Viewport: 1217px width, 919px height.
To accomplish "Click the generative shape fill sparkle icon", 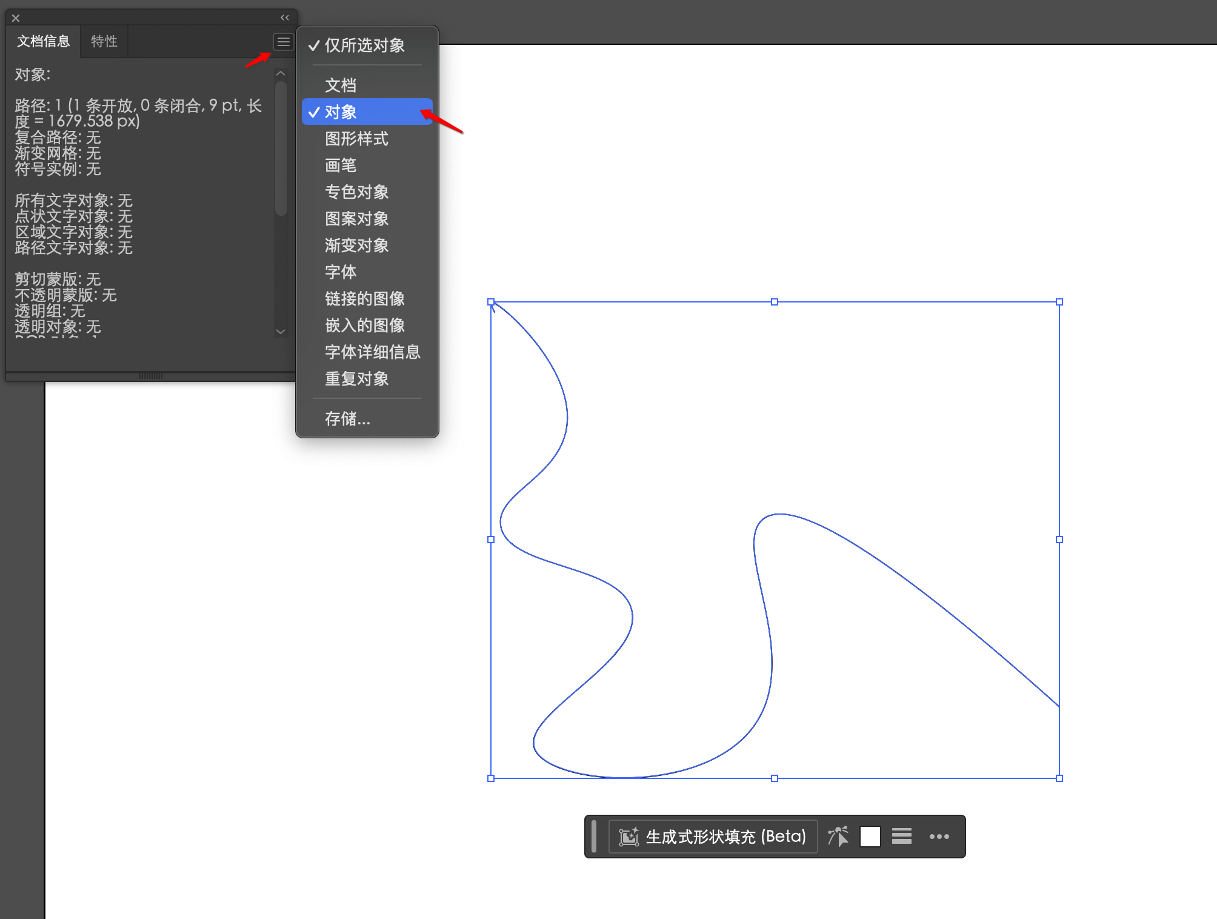I will point(629,837).
